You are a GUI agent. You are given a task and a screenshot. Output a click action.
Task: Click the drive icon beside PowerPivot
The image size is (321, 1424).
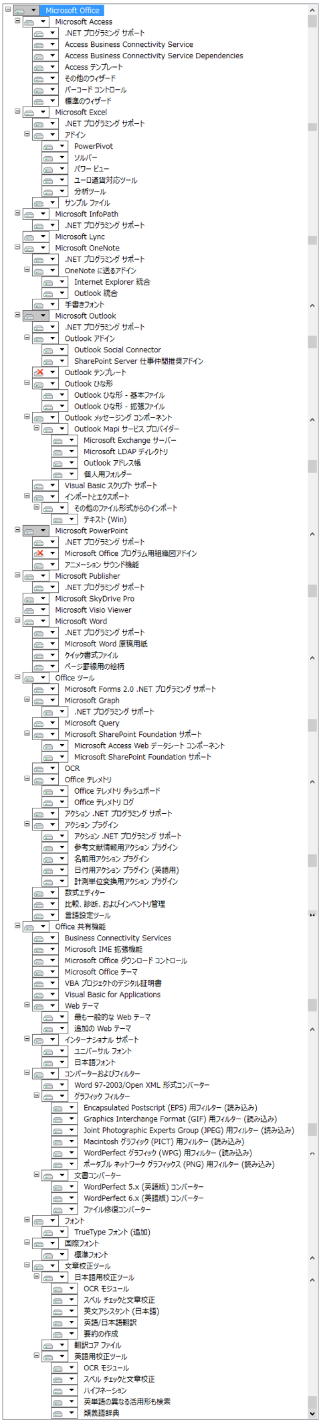(49, 147)
